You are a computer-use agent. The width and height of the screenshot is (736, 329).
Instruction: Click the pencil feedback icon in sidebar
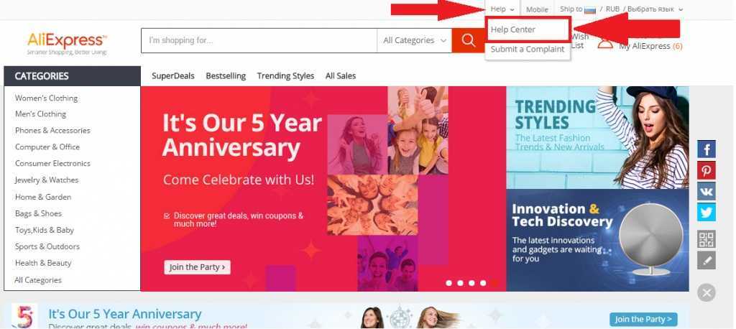707,260
